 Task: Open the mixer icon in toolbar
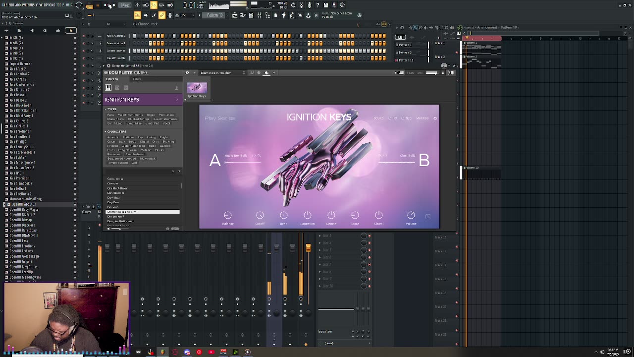[x=259, y=15]
